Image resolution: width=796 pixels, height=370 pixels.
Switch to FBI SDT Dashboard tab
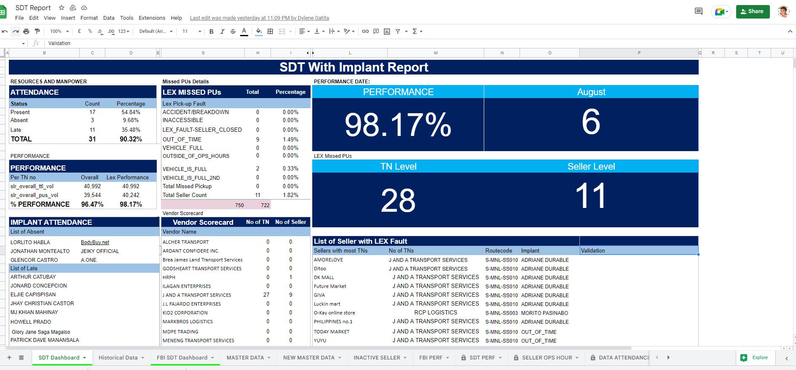[x=185, y=357]
